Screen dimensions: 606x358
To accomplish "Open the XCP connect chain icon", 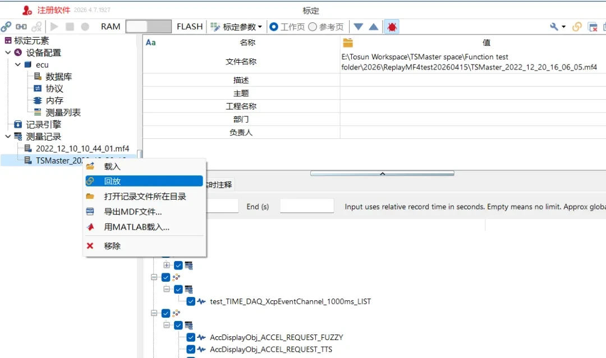I will pos(7,26).
